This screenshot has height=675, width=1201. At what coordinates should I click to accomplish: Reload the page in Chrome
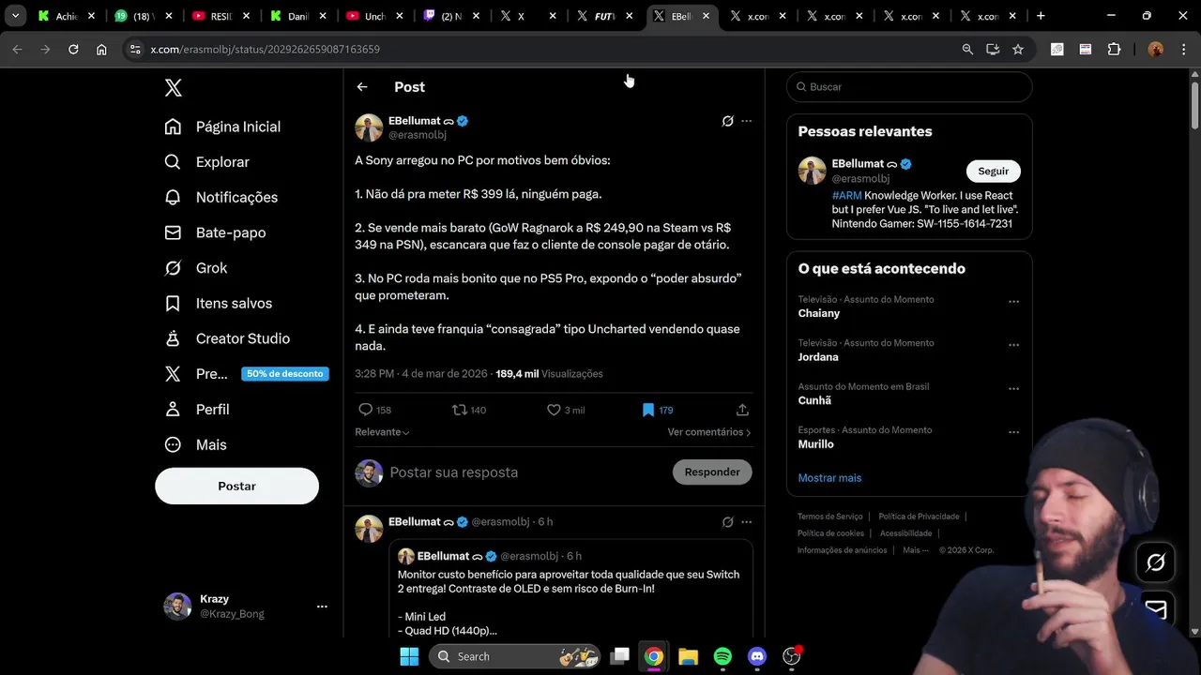coord(73,50)
